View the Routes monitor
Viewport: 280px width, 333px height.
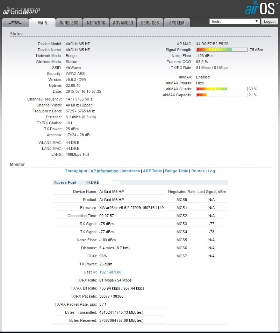[198, 171]
